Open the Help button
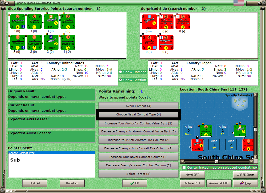Screen dimensions: 266x193 [x=245, y=183]
